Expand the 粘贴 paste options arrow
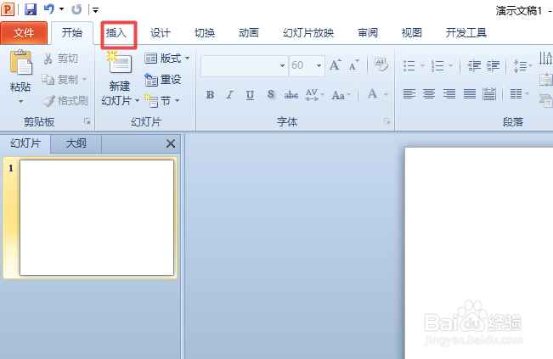Screen dimensions: 553x359 tap(20, 102)
